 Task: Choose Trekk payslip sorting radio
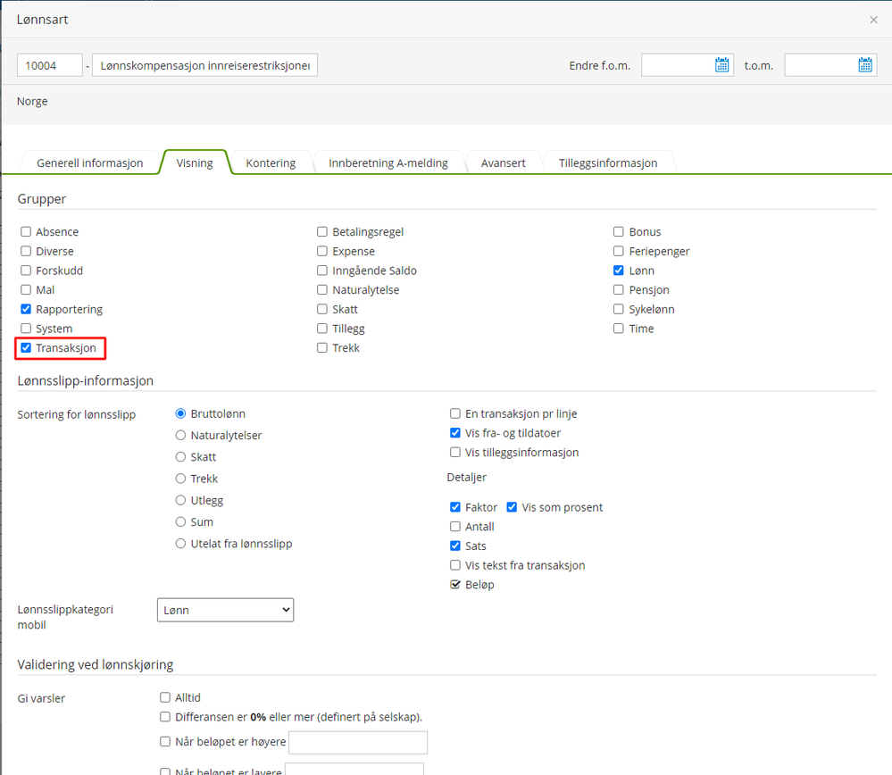[180, 479]
